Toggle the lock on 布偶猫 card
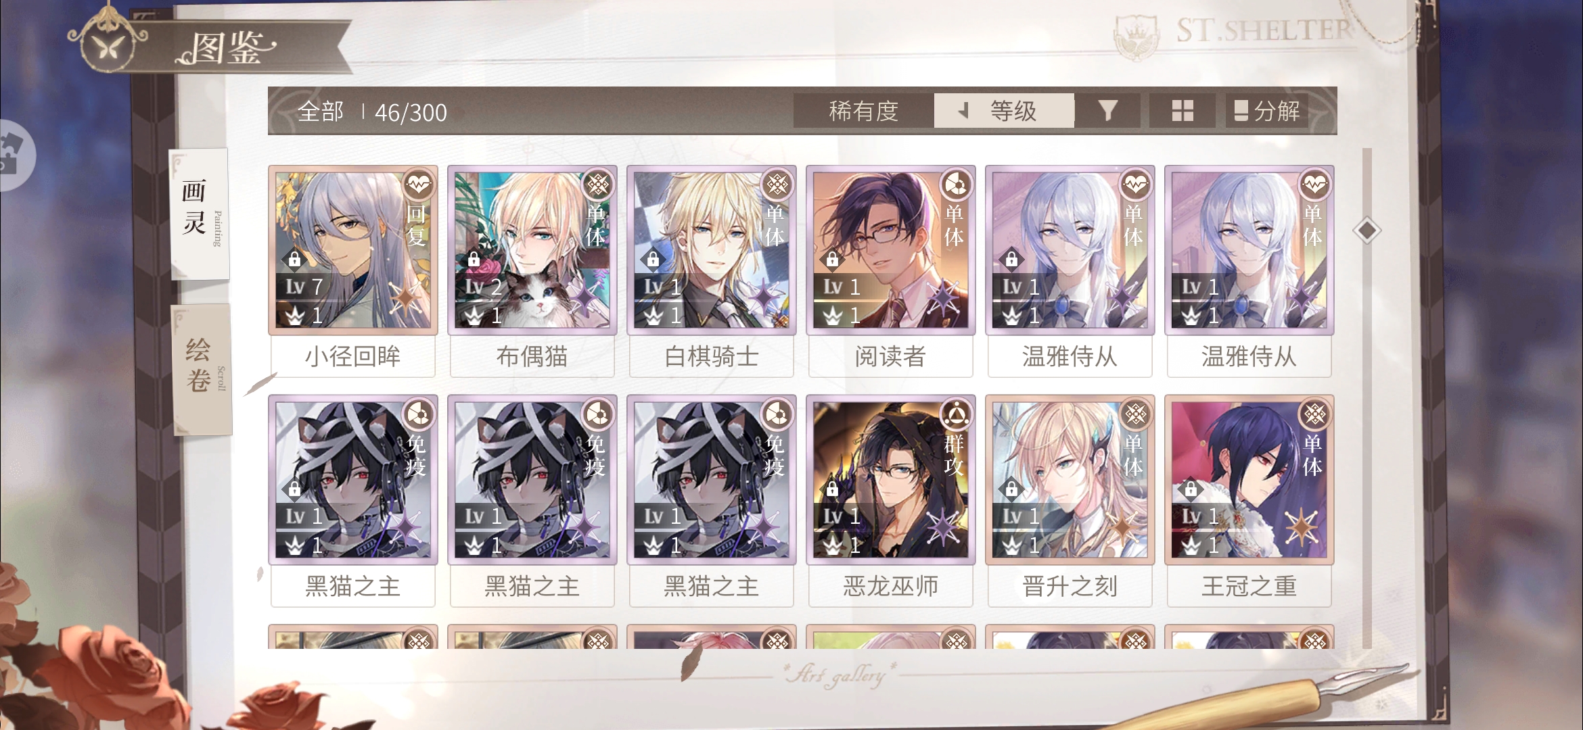 pyautogui.click(x=474, y=259)
